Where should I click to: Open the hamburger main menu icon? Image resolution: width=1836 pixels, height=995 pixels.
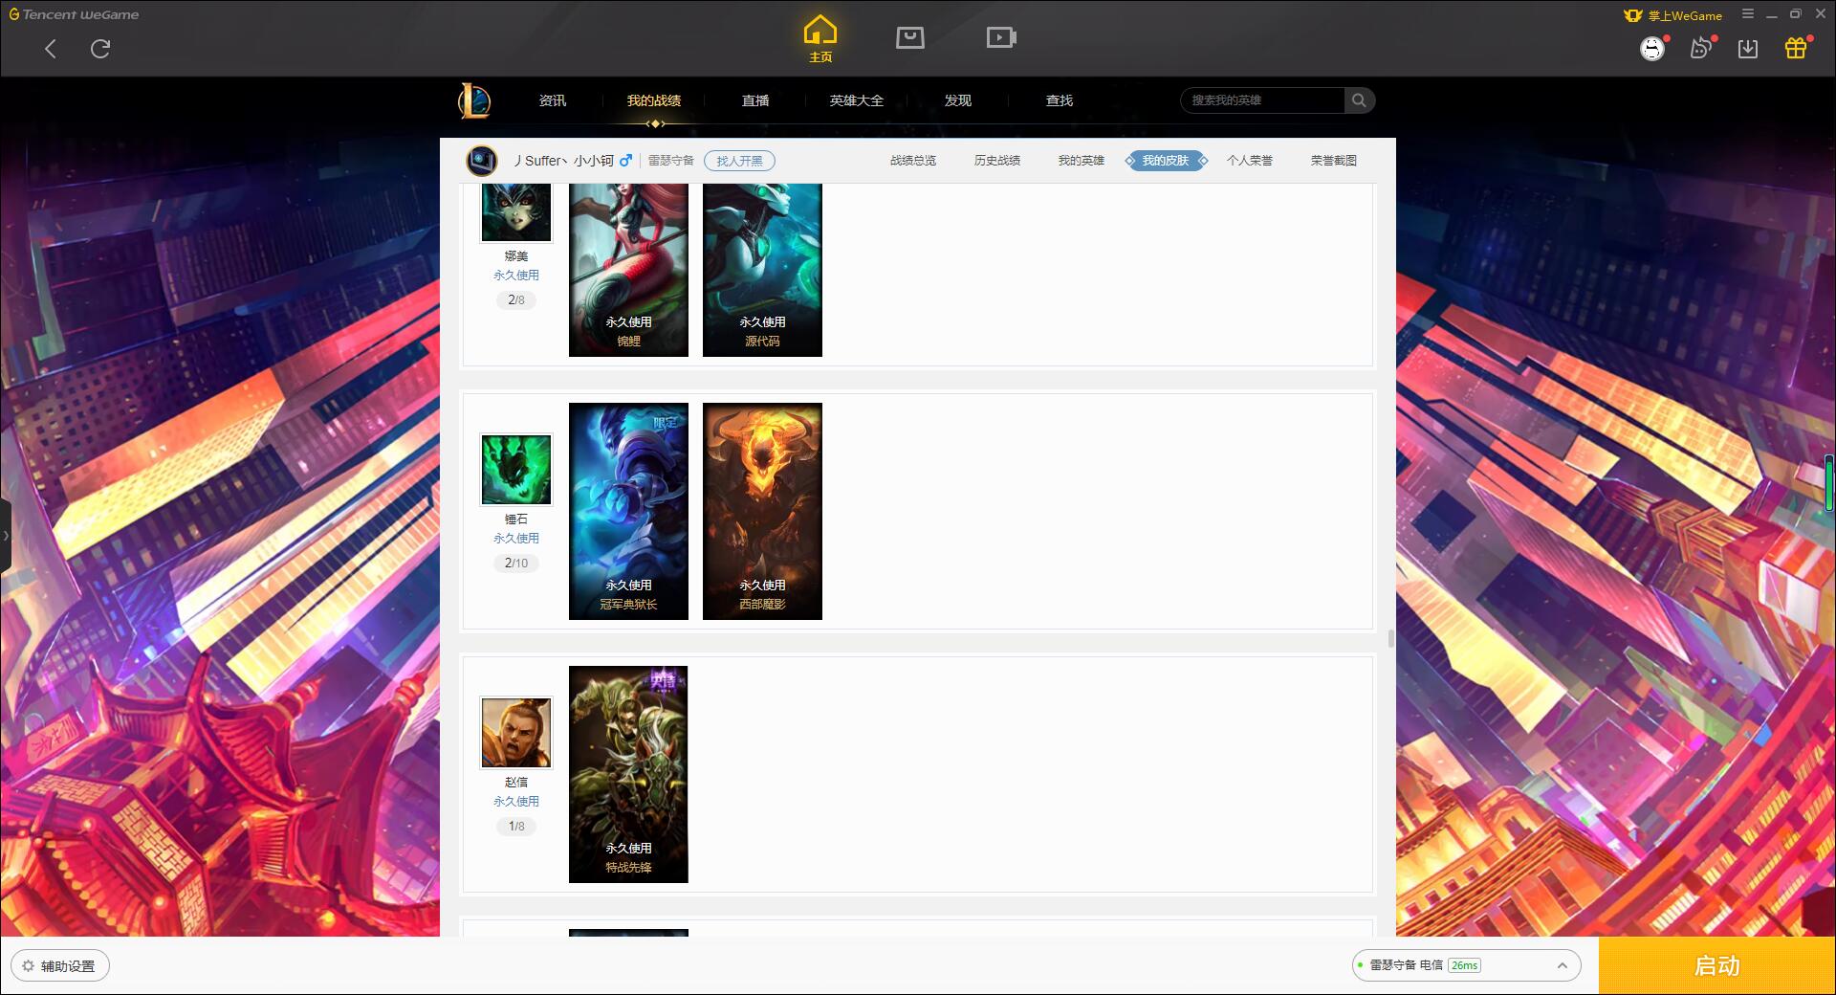click(1748, 14)
